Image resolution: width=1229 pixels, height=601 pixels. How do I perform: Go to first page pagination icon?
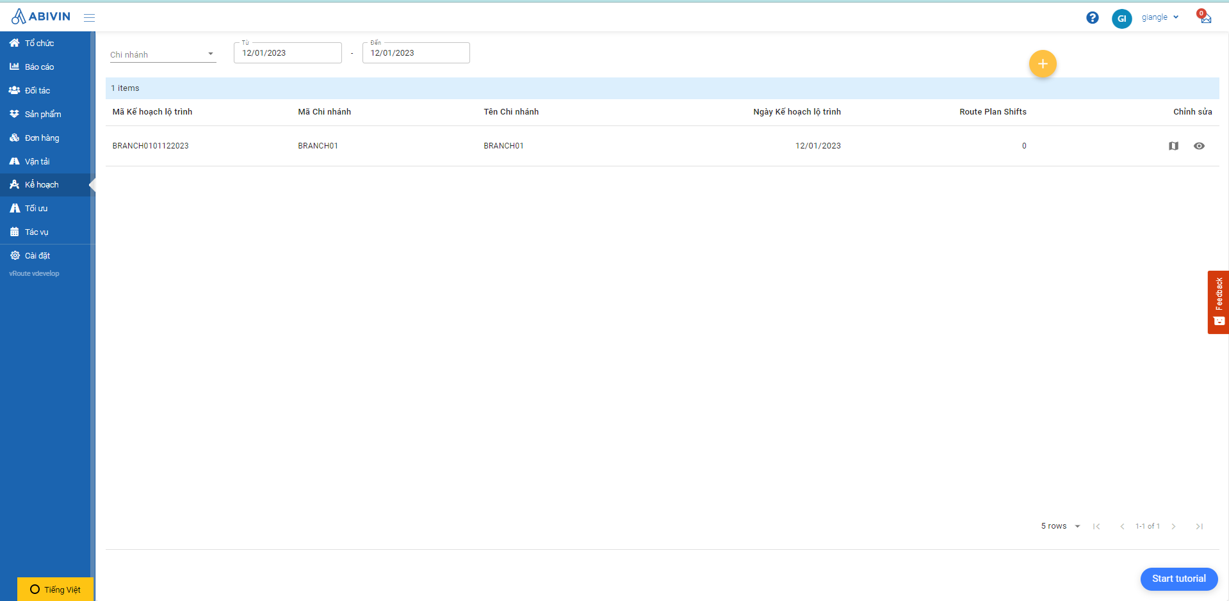[1096, 526]
